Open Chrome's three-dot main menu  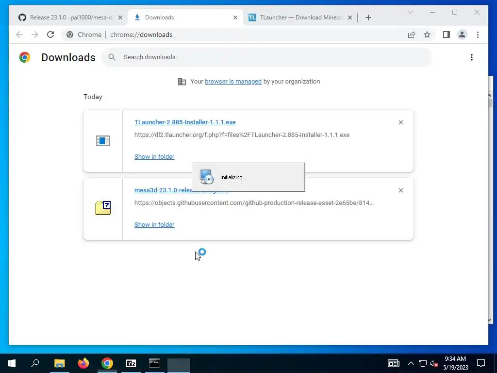click(478, 34)
